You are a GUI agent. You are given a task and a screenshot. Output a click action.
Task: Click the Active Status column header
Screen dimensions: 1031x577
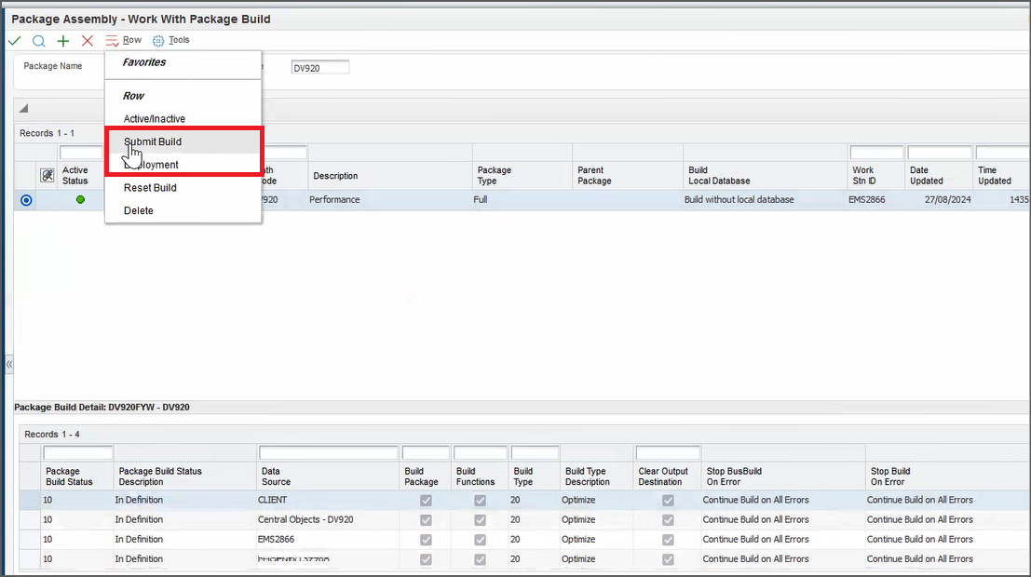tap(75, 176)
